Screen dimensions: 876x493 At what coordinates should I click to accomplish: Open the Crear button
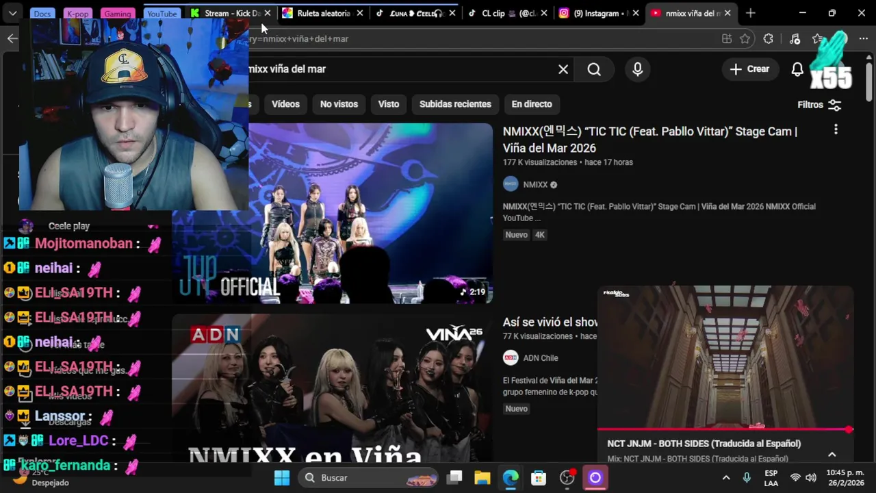[x=749, y=69]
